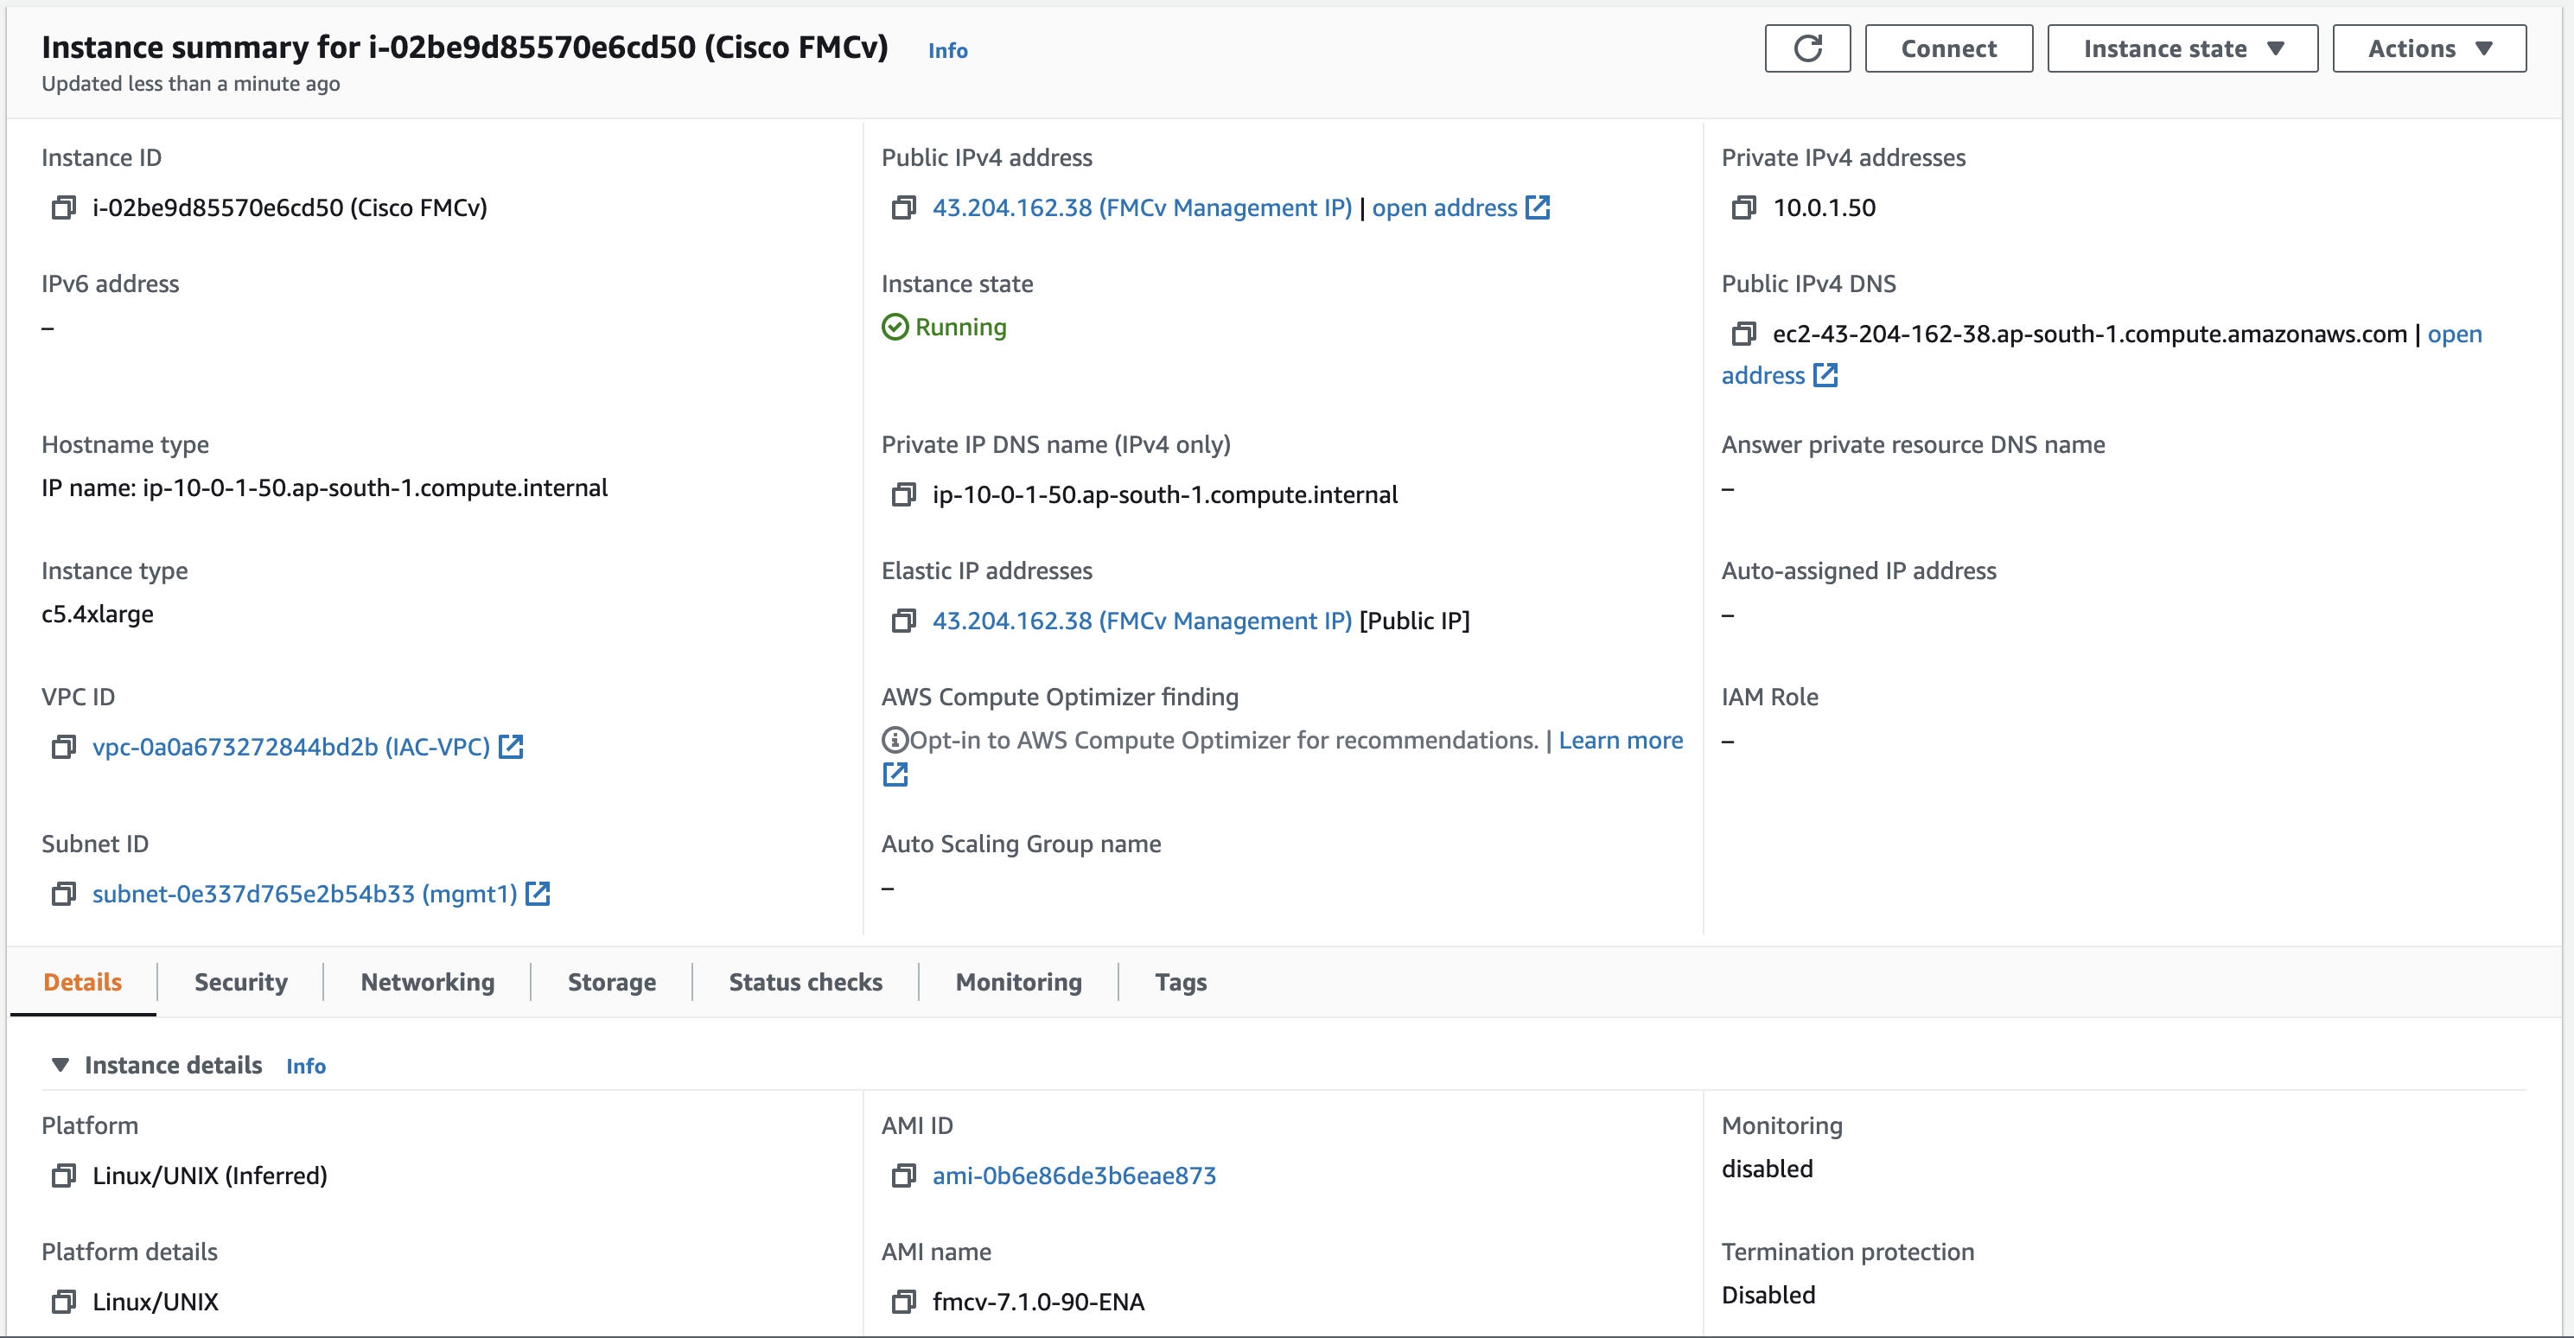
Task: Open external icon below Learn more
Action: point(895,774)
